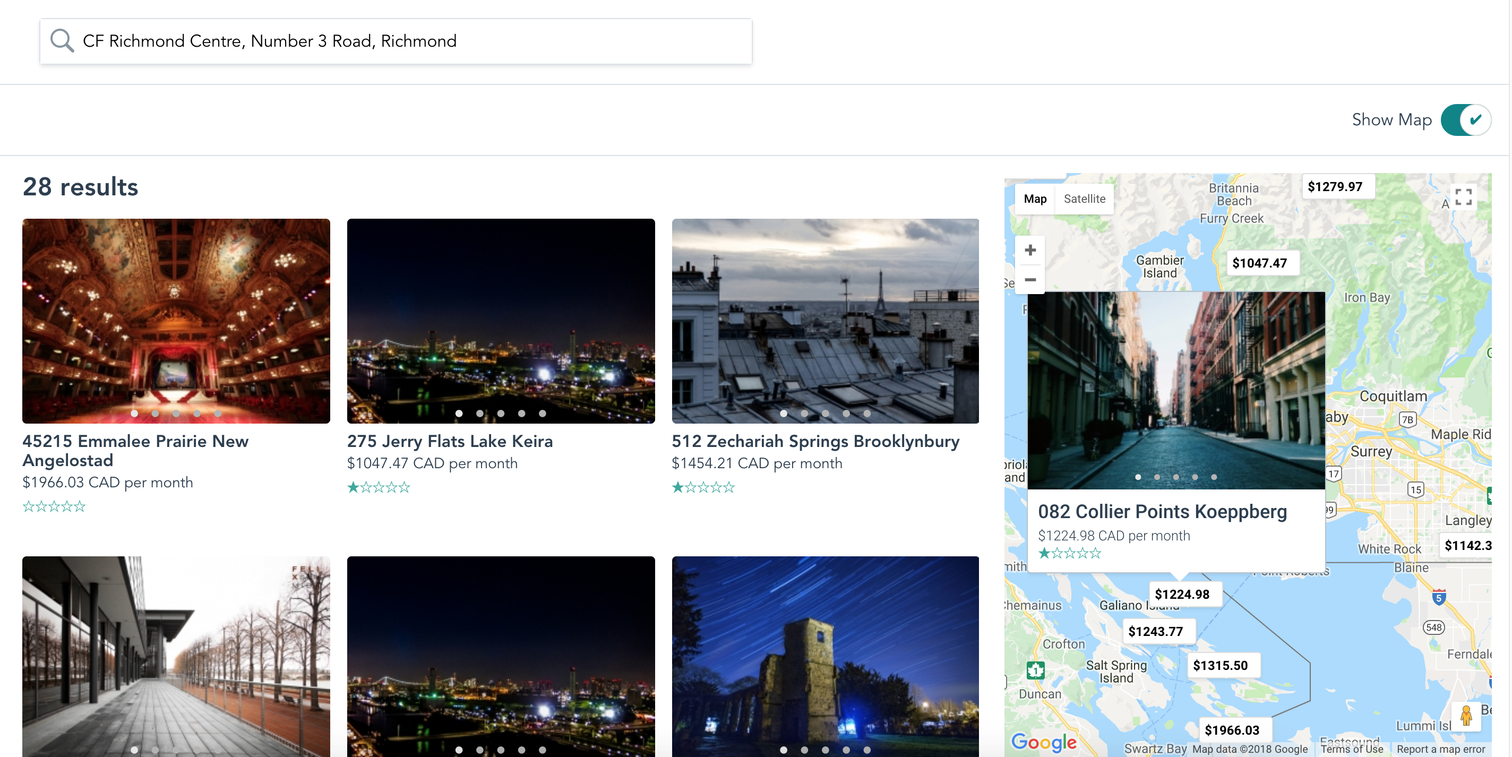
Task: Open 082 Collier Points Koeppberg popup title
Action: pos(1162,512)
